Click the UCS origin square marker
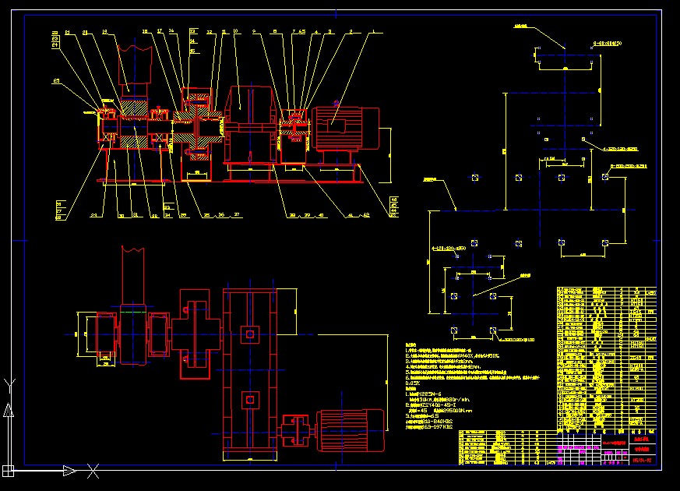Image resolution: width=680 pixels, height=491 pixels. 9,471
